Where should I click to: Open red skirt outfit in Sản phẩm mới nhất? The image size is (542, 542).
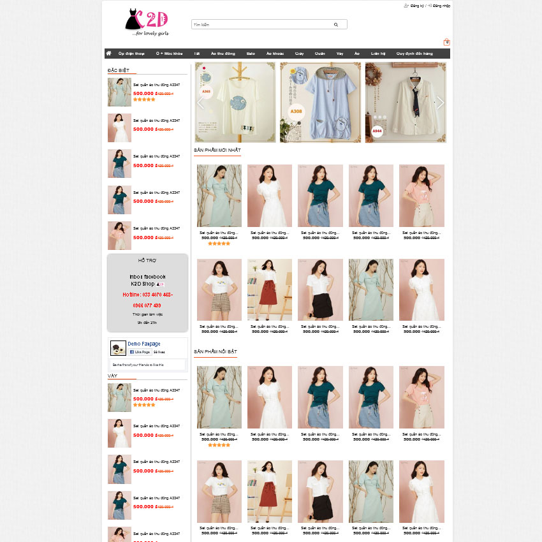pos(270,290)
